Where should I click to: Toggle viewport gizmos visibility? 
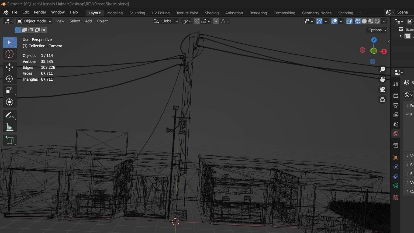pos(319,21)
